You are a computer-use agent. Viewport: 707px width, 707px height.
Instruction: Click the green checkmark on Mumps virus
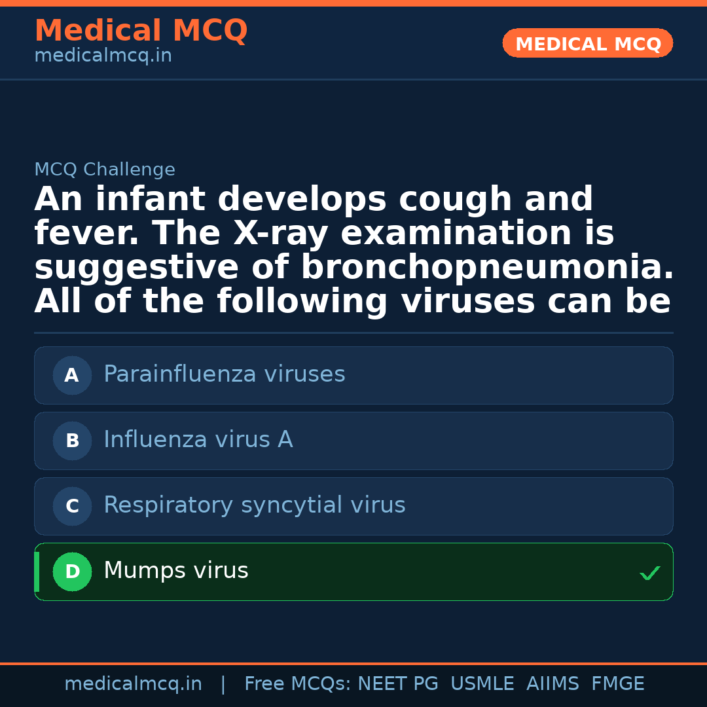649,573
